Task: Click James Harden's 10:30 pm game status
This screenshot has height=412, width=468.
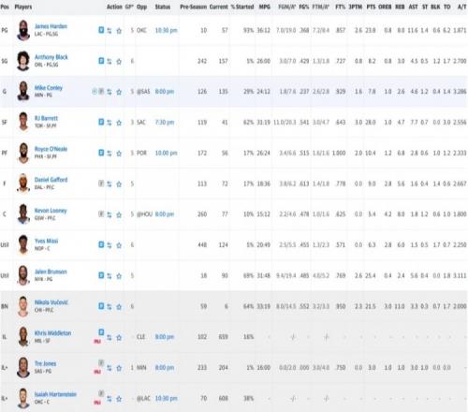Action: coord(166,30)
